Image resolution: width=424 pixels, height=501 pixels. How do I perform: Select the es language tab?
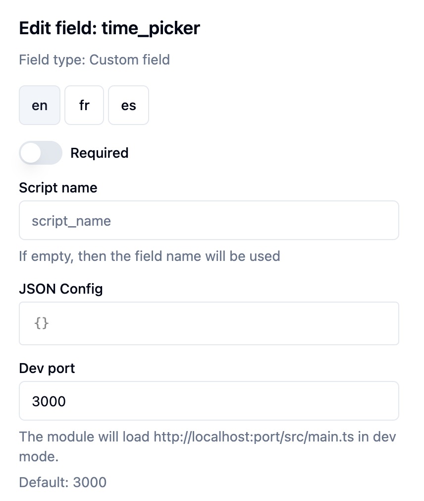pos(128,105)
